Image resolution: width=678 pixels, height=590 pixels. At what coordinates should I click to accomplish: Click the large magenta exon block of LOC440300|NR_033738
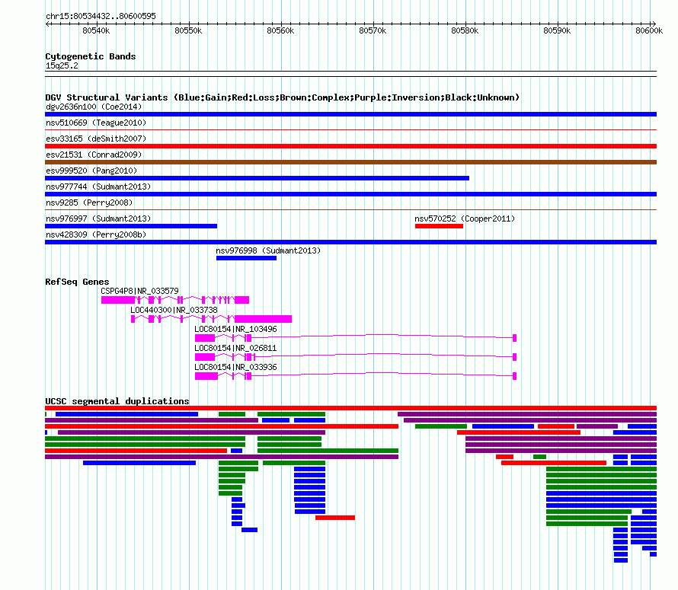pos(263,319)
